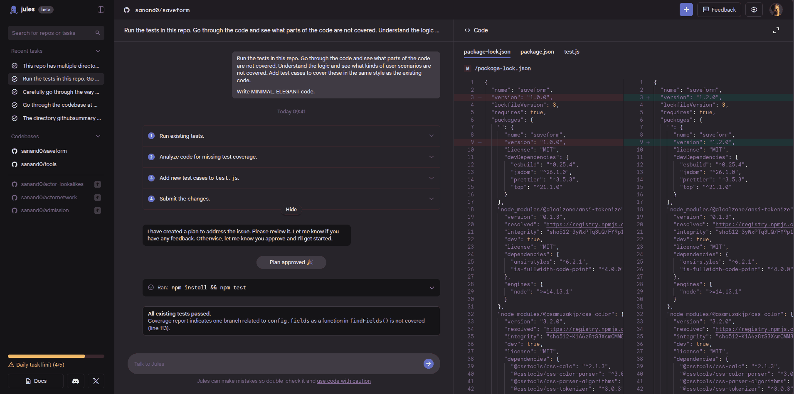The width and height of the screenshot is (794, 394).
Task: Click the new task plus button
Action: click(x=686, y=10)
